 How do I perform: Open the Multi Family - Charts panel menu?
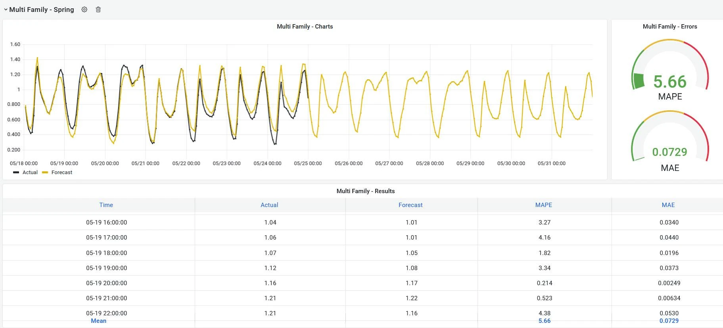point(305,27)
